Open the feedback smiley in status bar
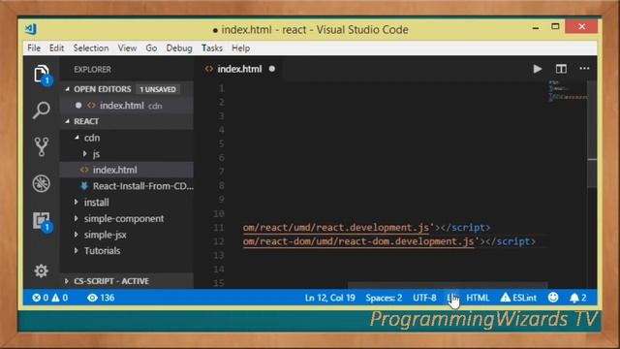 pos(553,298)
